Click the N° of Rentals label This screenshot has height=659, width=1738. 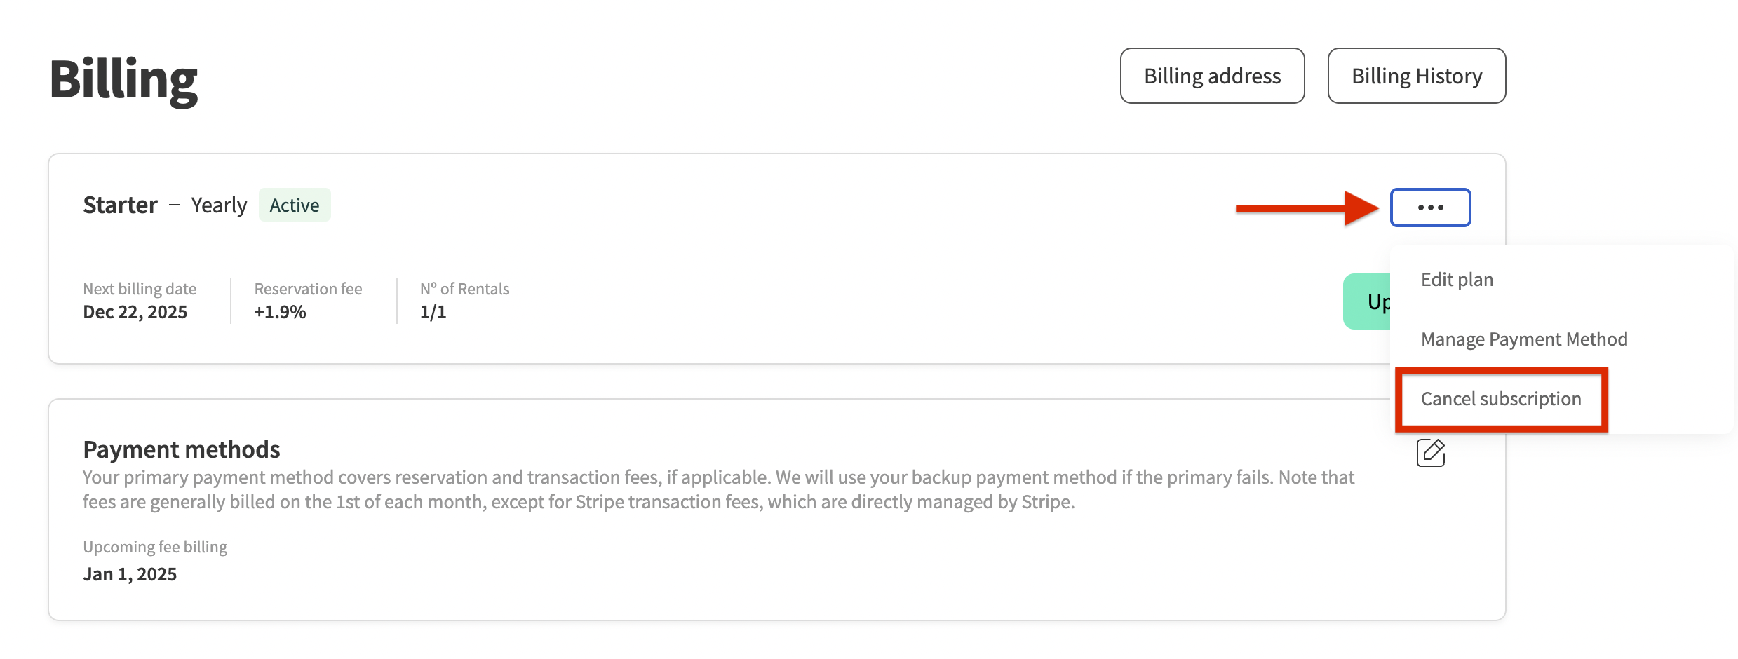click(x=464, y=289)
